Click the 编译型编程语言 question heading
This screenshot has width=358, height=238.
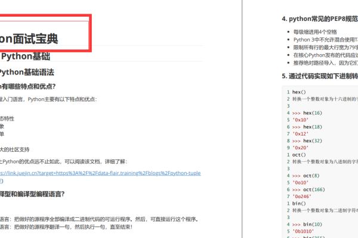pos(33,193)
